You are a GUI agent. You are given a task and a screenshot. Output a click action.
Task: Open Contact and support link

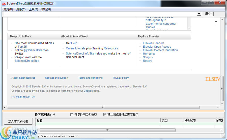[56, 78]
